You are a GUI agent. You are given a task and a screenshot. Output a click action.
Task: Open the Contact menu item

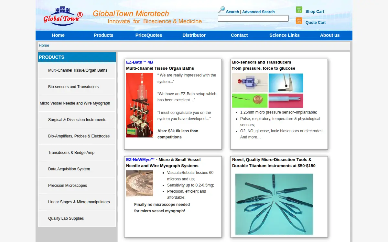[x=239, y=35]
